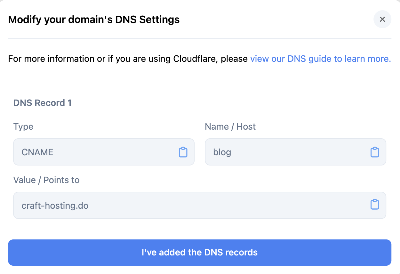Copy the craft-hosting.do value to clipboard
The width and height of the screenshot is (400, 274).
click(x=375, y=205)
